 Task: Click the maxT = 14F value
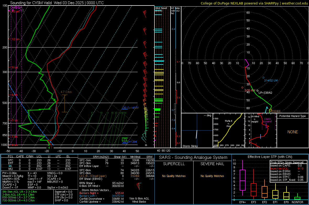[x=35, y=182]
